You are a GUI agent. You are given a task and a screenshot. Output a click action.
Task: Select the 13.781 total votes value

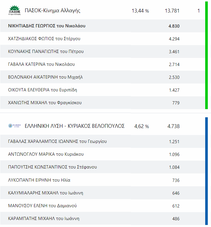click(x=172, y=11)
